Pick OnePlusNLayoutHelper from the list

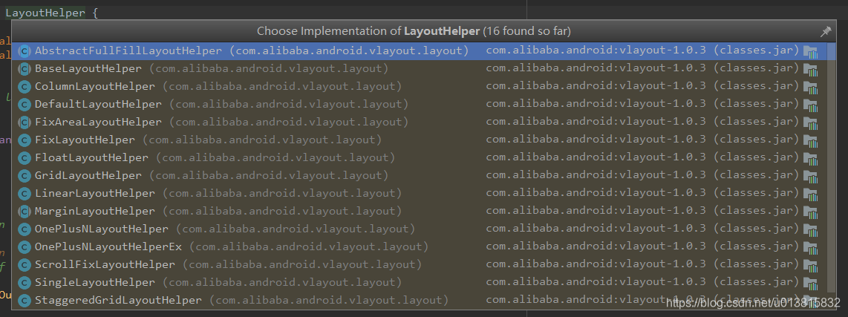pyautogui.click(x=420, y=229)
